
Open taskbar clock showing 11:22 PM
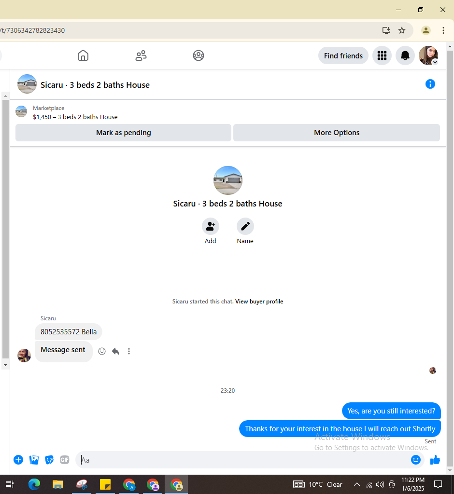pos(412,484)
